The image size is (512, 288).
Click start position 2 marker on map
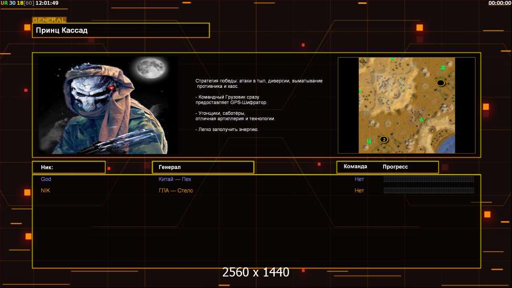pos(384,140)
